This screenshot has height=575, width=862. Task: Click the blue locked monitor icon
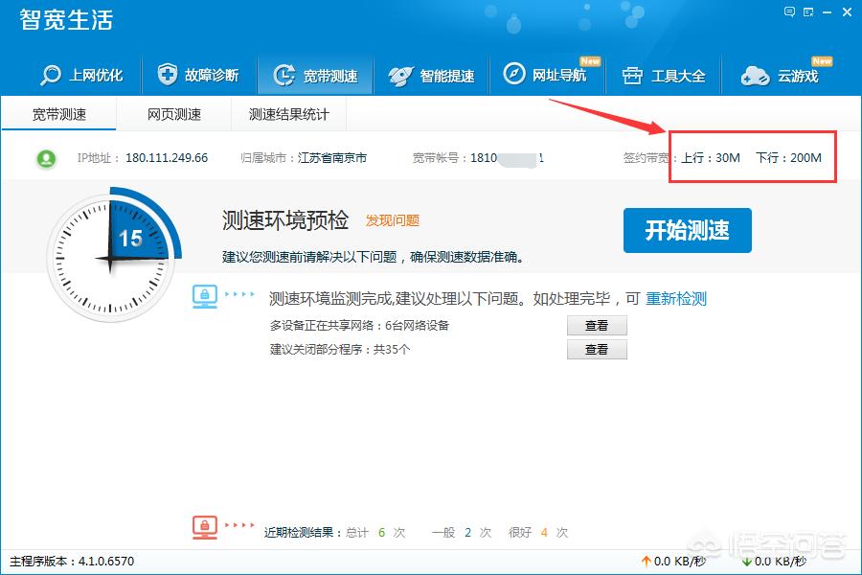pos(205,296)
